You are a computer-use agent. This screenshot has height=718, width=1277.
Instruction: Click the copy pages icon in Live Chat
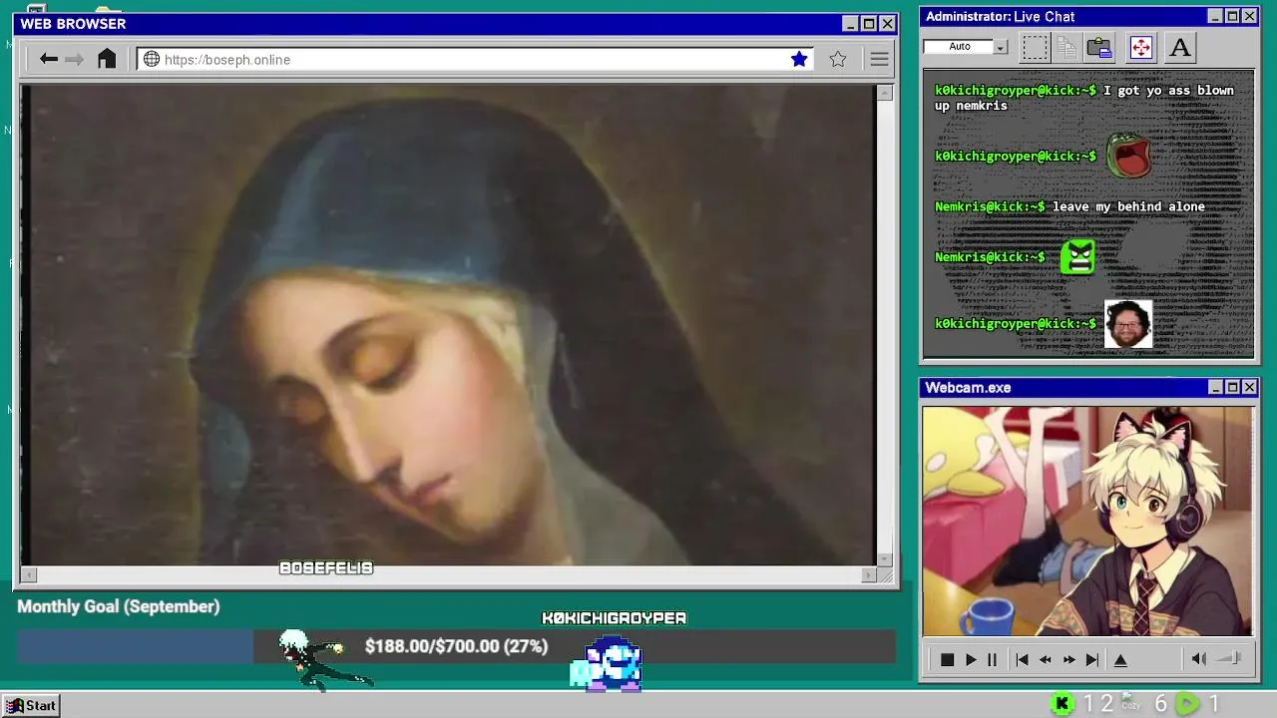1066,47
